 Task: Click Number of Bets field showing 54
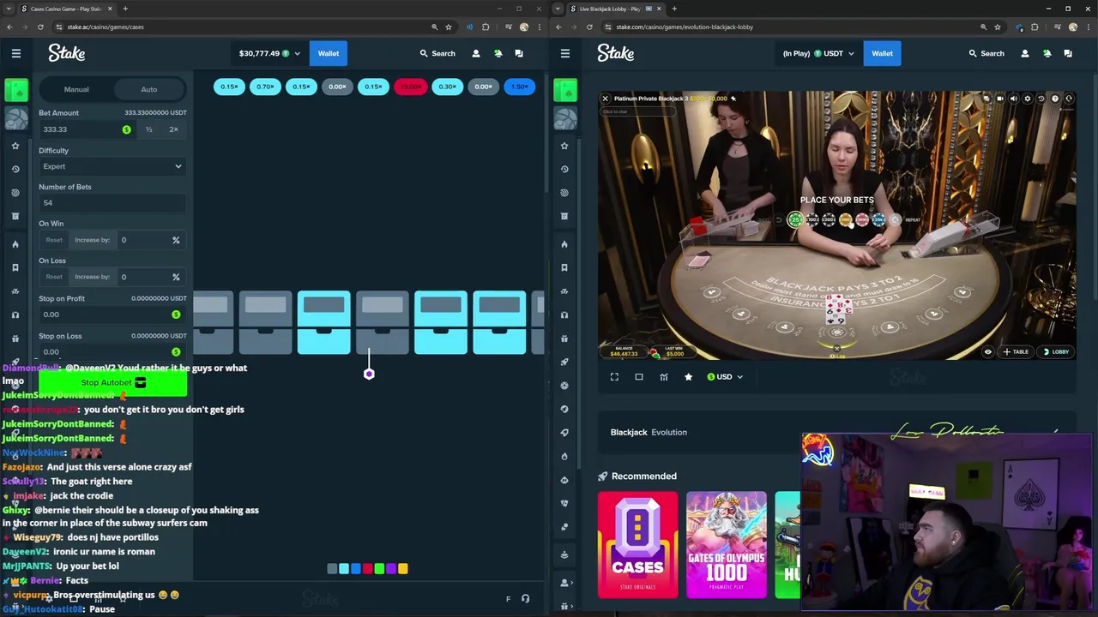click(112, 203)
